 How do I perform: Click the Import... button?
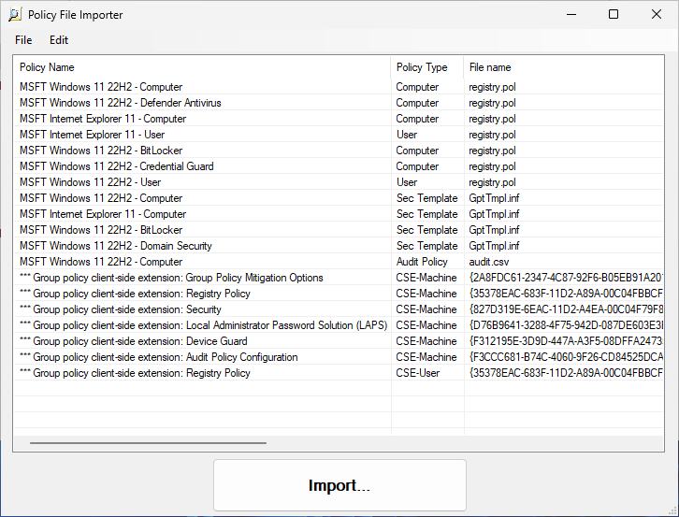339,485
